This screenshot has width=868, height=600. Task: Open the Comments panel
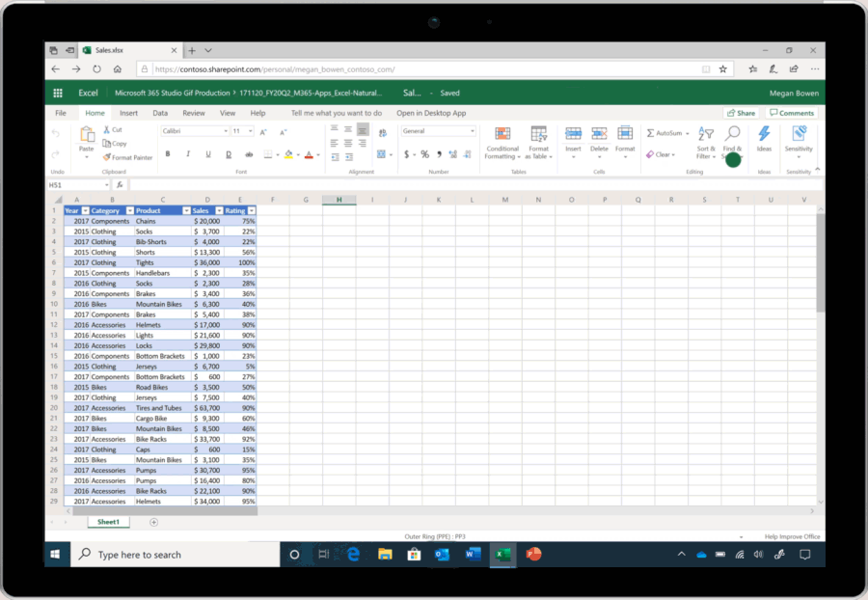tap(791, 113)
